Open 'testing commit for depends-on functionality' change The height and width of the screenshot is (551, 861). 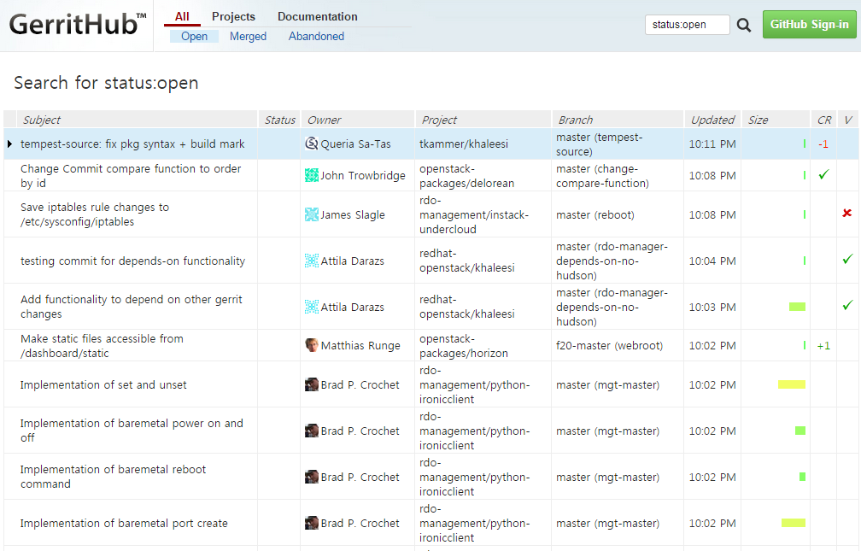click(x=133, y=261)
